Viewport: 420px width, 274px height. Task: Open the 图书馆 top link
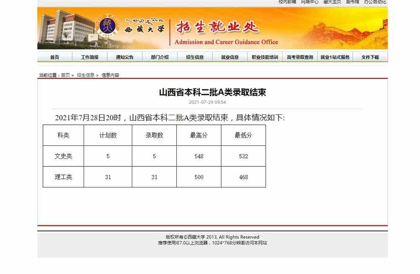[x=352, y=2]
